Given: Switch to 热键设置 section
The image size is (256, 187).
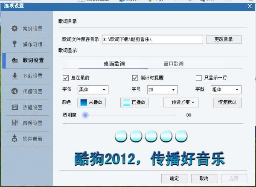Looking at the screenshot, I should point(27,108).
